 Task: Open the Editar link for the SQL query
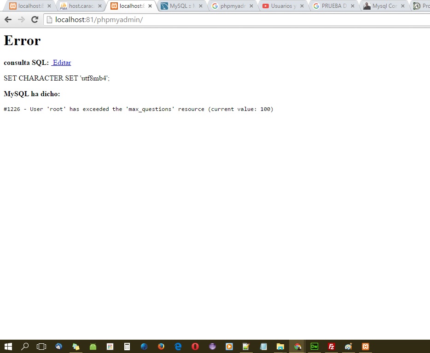pyautogui.click(x=61, y=63)
